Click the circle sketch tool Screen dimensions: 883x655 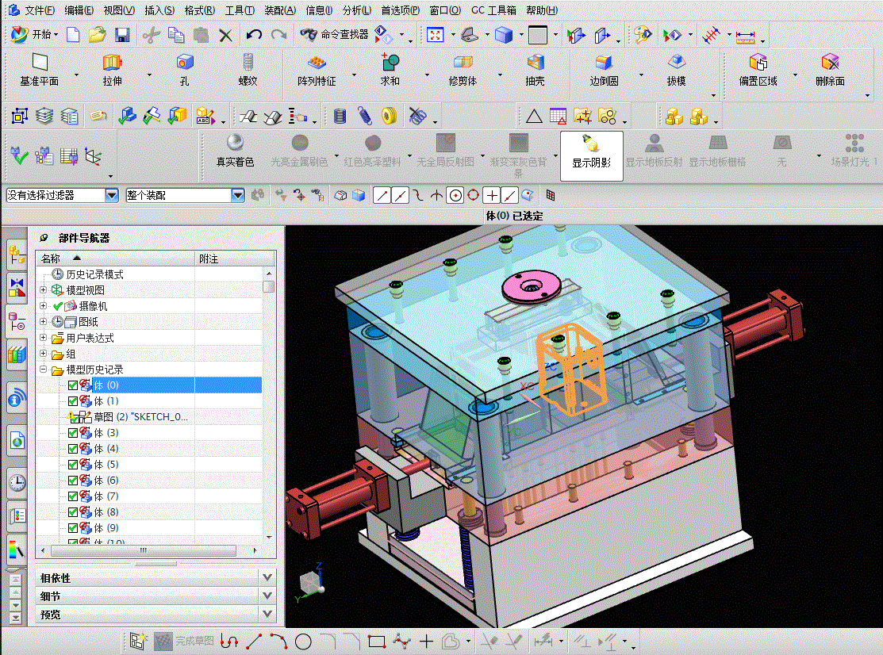point(303,641)
